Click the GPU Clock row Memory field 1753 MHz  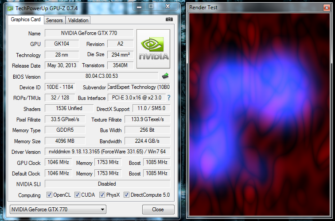(x=108, y=162)
